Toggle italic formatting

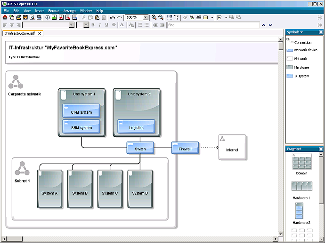[x=100, y=25]
